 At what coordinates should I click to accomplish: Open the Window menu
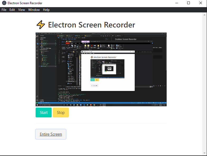click(34, 10)
